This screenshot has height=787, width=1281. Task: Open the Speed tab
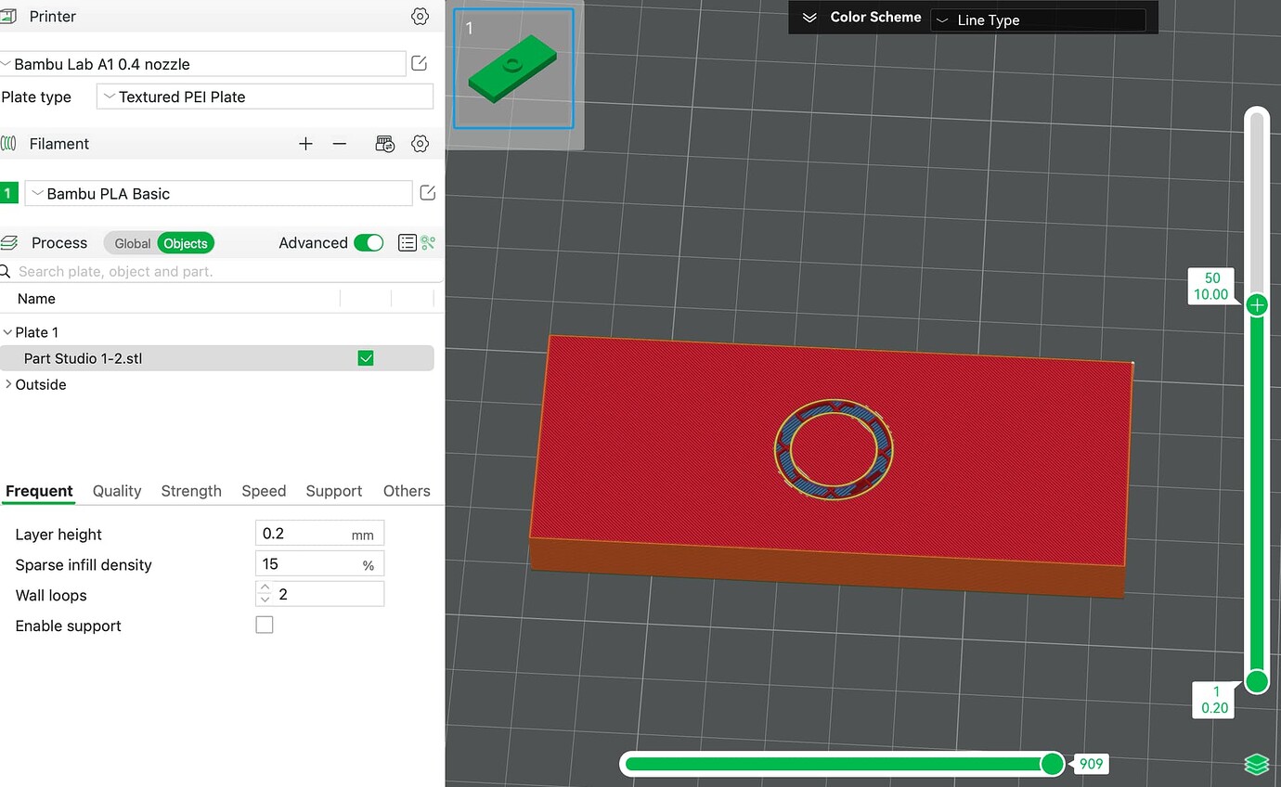point(264,491)
